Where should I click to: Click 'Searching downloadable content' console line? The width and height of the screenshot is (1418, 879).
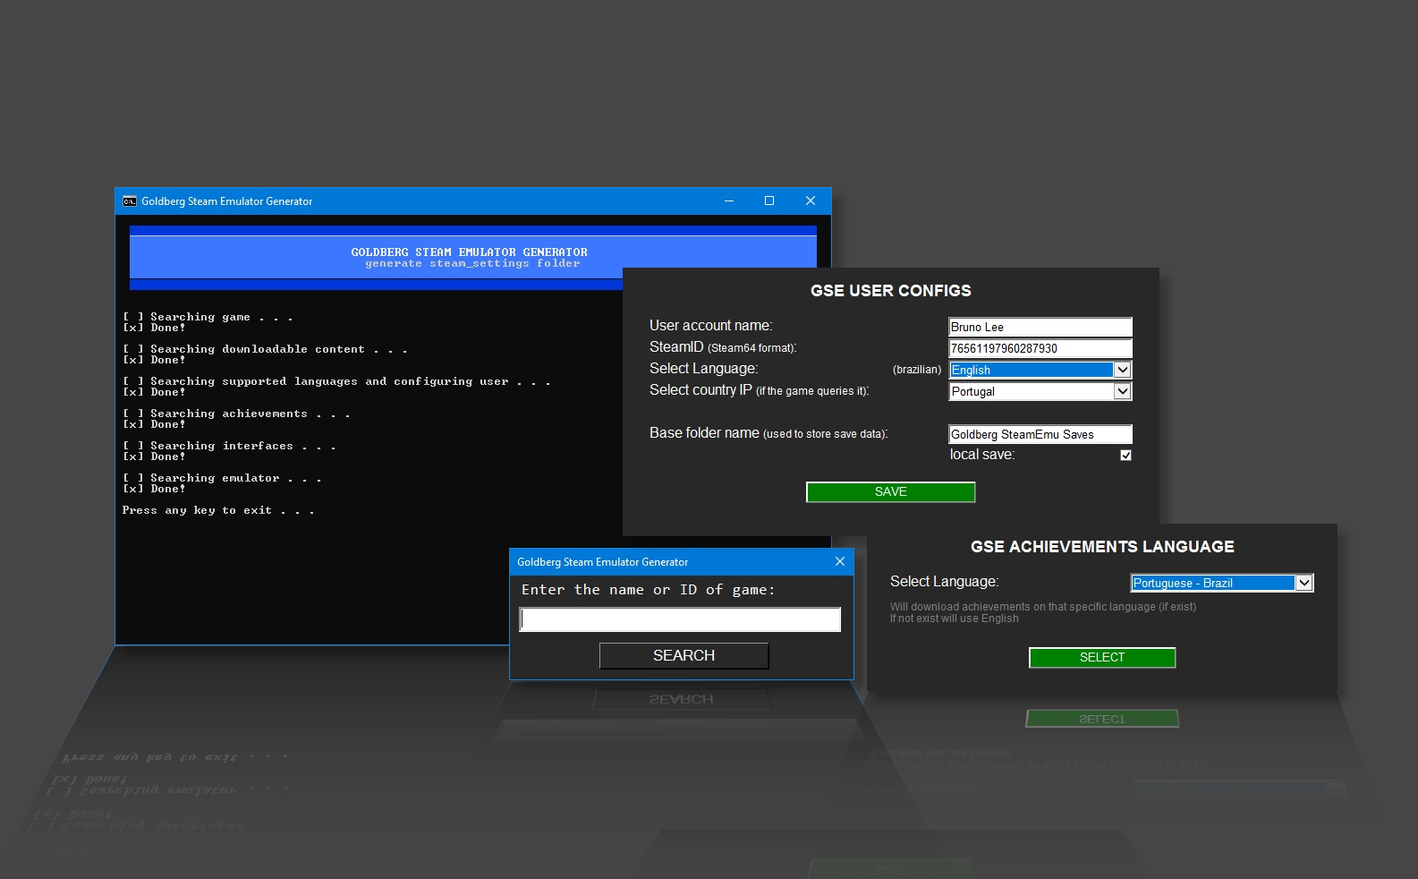(x=265, y=349)
